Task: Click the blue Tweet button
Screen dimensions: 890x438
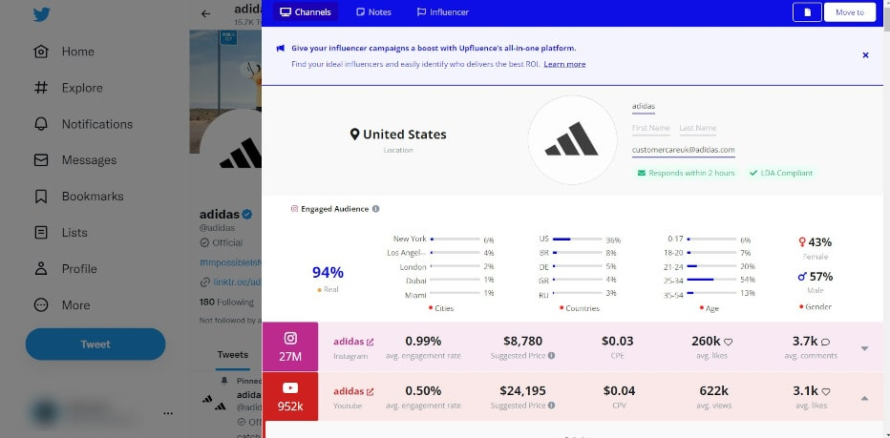Action: click(x=95, y=344)
